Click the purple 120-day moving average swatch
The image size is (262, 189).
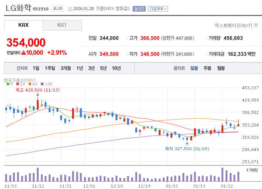click(42, 84)
